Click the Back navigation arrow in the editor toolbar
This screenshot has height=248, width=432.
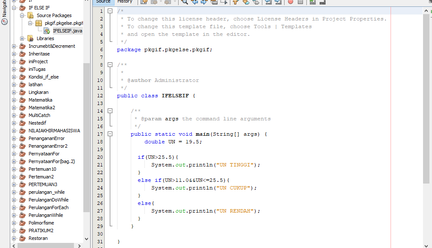point(155,3)
